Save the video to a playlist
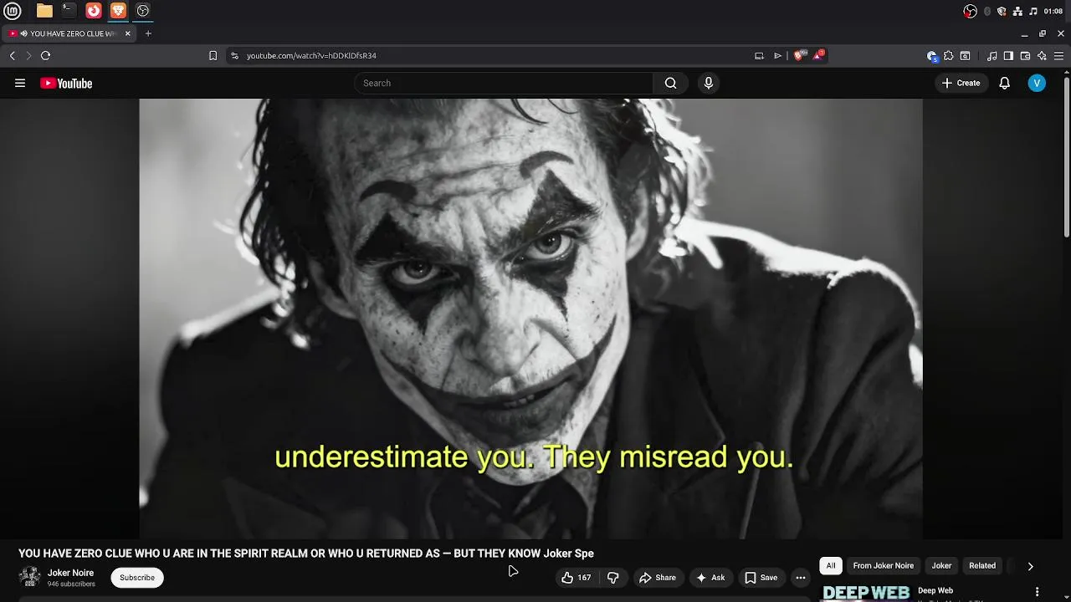1071x602 pixels. pos(761,578)
